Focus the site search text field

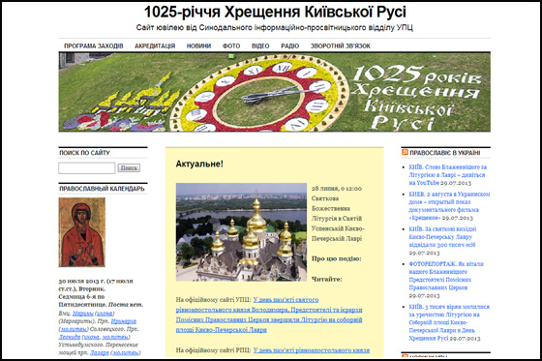(87, 168)
